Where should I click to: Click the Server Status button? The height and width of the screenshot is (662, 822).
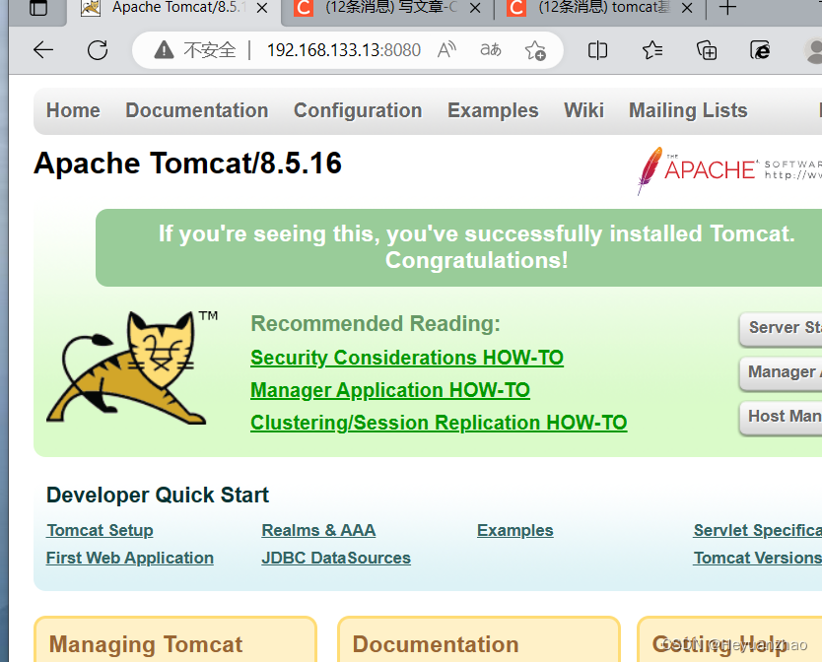click(781, 328)
